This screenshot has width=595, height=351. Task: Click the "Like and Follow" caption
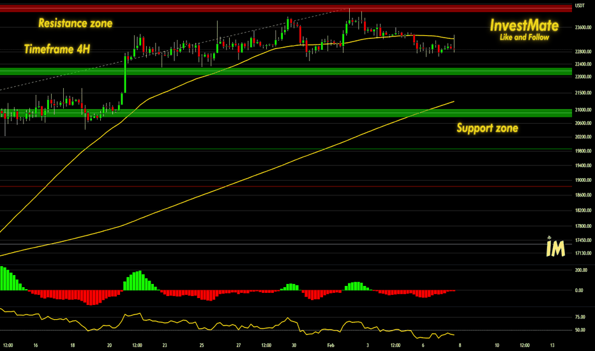tap(524, 37)
